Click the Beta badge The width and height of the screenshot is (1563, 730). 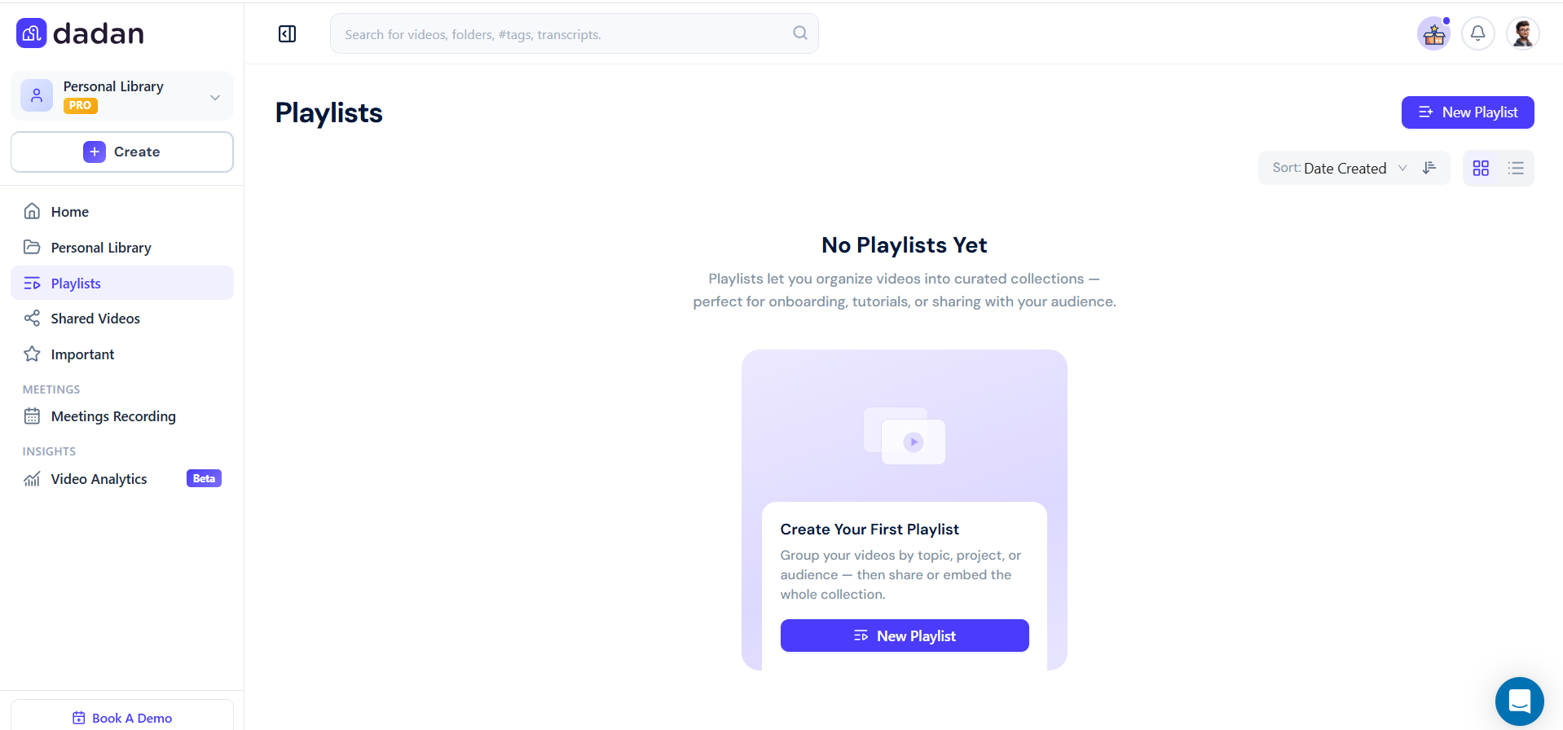[204, 478]
